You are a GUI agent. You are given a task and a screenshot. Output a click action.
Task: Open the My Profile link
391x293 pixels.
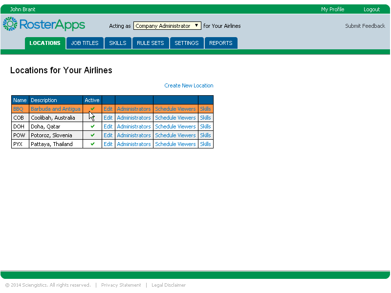[x=332, y=9]
